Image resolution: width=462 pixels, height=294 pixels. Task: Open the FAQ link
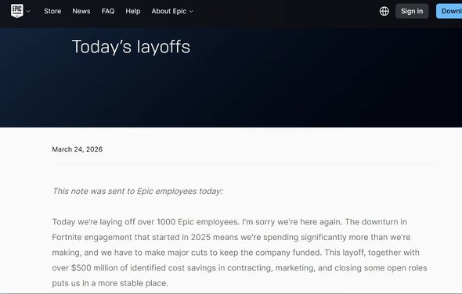(x=108, y=11)
